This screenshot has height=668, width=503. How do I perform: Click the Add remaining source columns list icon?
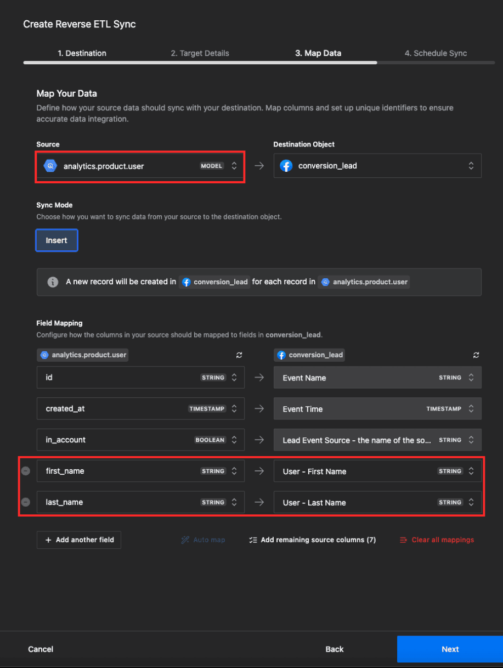click(252, 540)
